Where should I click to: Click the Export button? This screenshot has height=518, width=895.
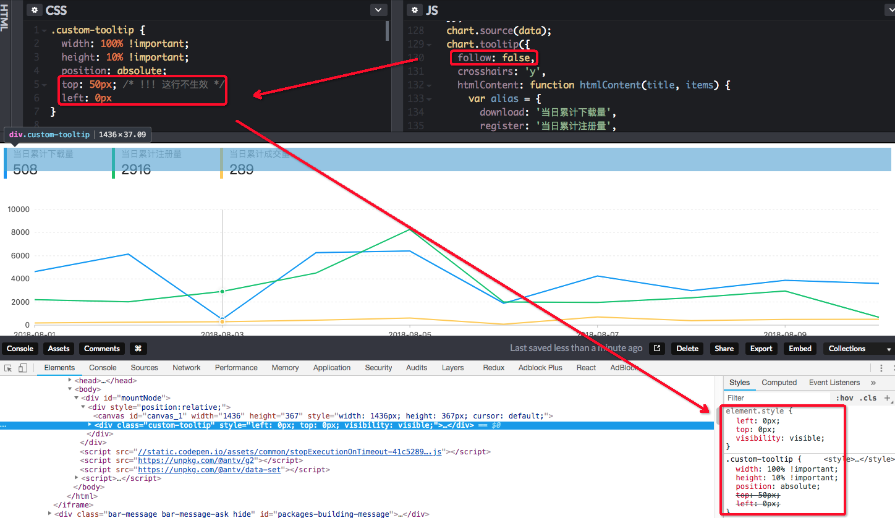click(761, 348)
